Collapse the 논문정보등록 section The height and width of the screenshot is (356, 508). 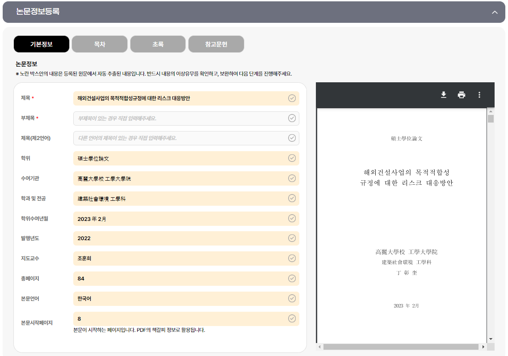pos(495,13)
